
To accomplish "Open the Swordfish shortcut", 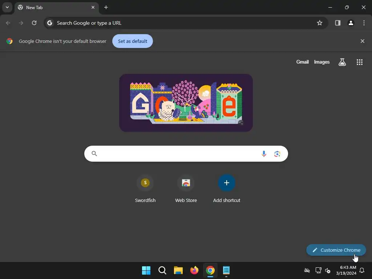I will (145, 189).
